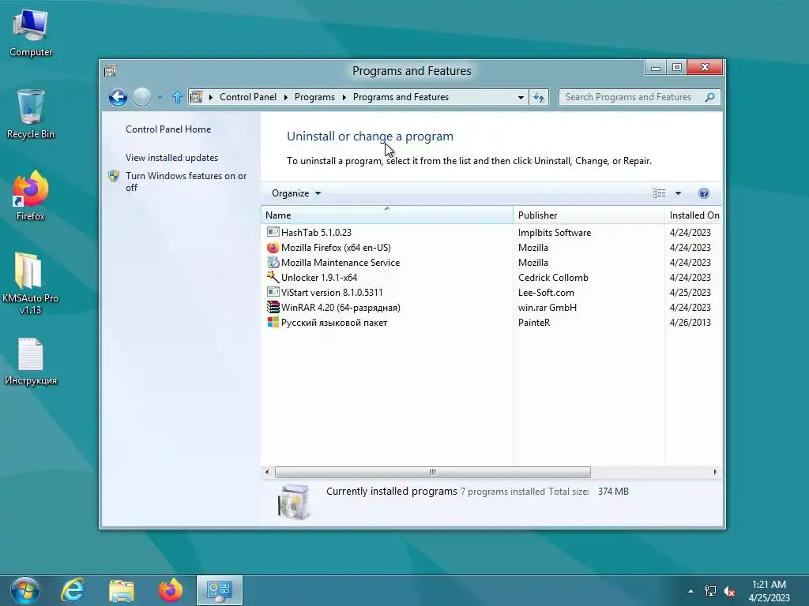
Task: Open Turn Windows features on or off
Action: coord(186,181)
